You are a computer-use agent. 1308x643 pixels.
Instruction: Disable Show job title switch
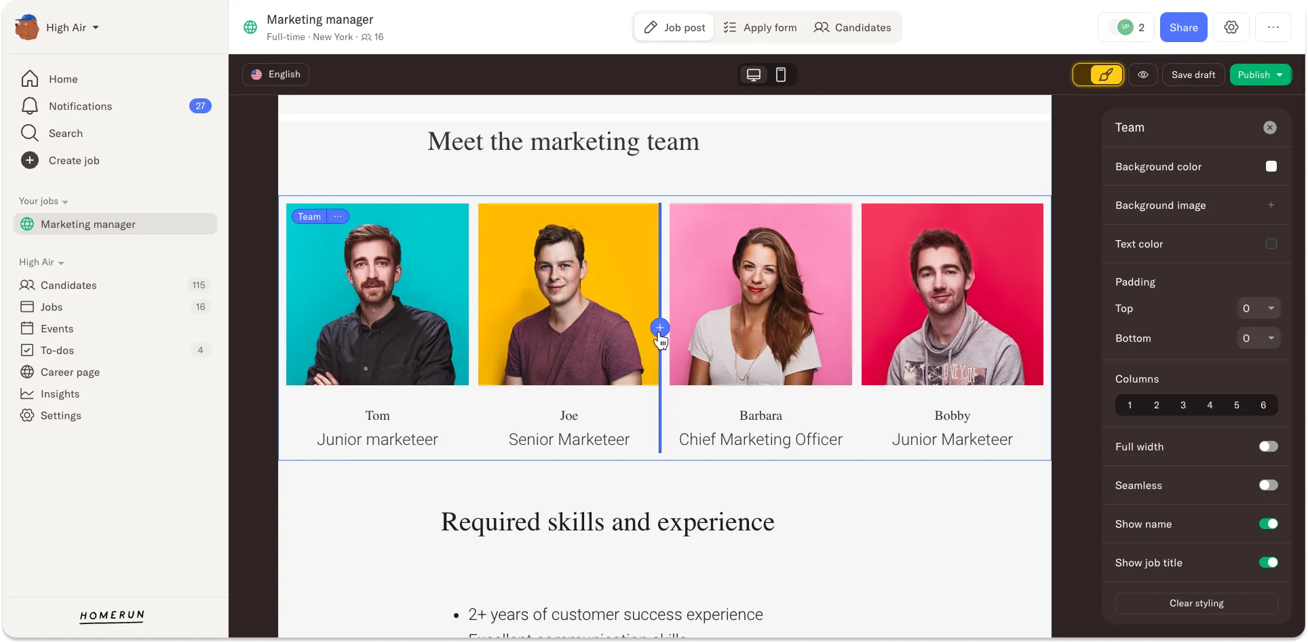[x=1268, y=562]
